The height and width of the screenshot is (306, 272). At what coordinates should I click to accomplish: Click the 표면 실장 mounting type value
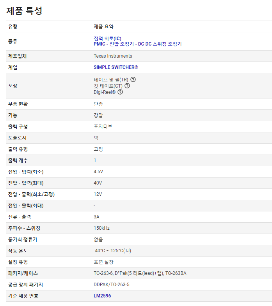coord(103,262)
